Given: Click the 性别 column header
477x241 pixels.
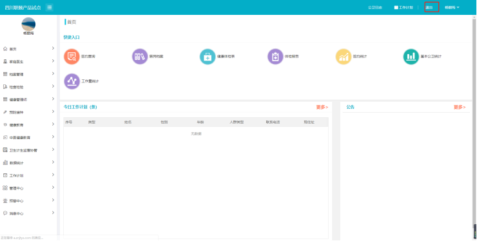Looking at the screenshot, I should click(x=164, y=122).
